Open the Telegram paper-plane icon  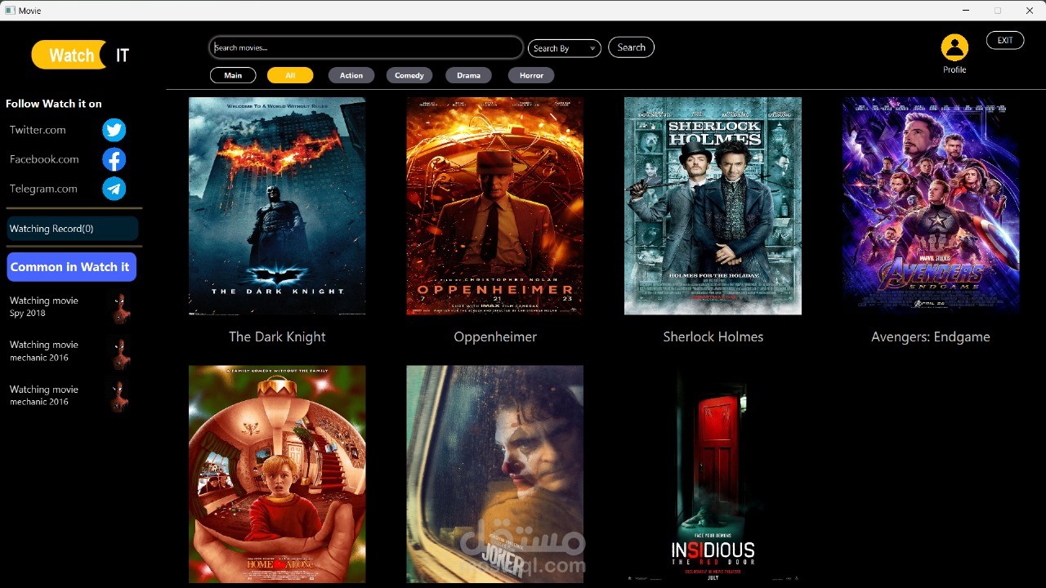(x=114, y=189)
